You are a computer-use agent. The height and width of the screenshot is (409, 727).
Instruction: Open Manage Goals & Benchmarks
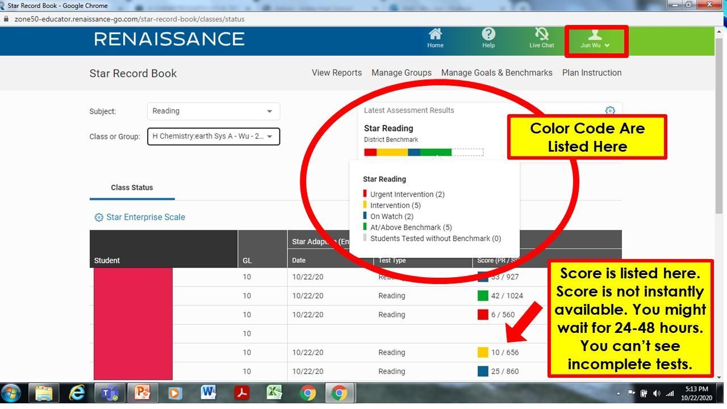(x=497, y=73)
